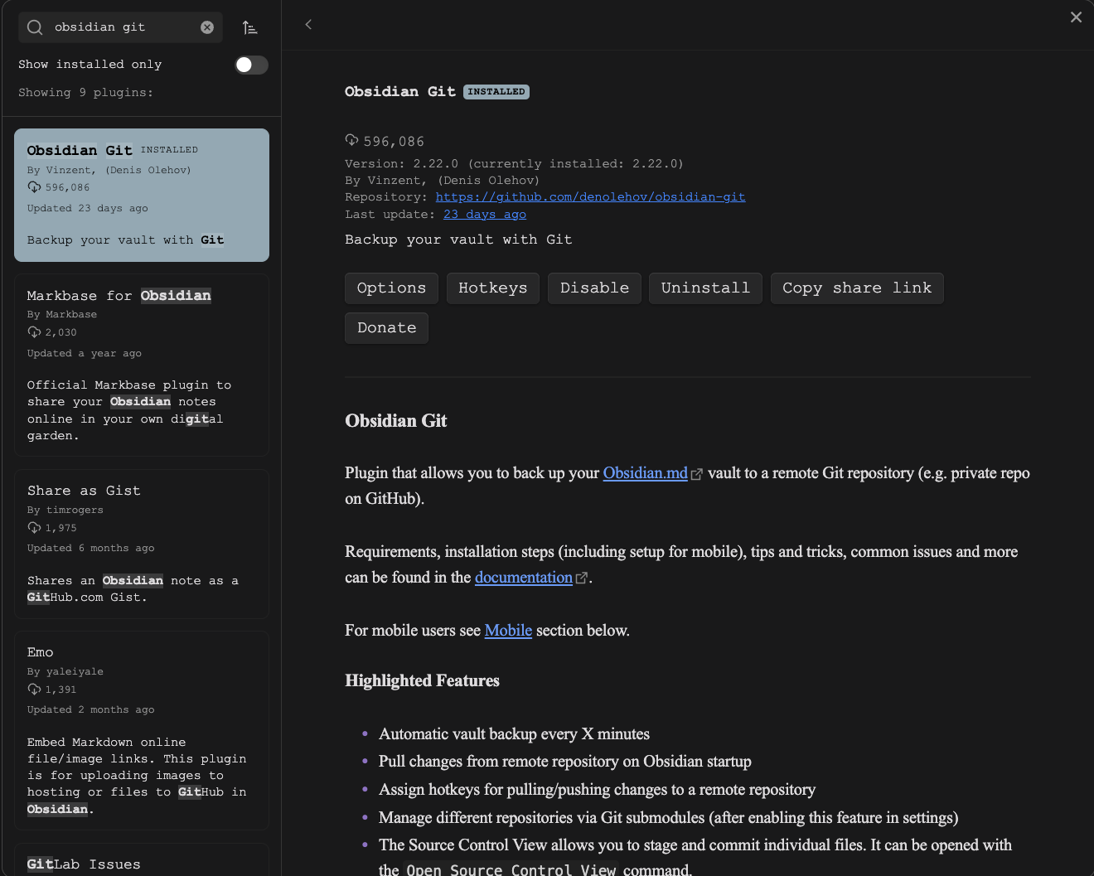
Task: Close the community plugins dialog
Action: (1076, 17)
